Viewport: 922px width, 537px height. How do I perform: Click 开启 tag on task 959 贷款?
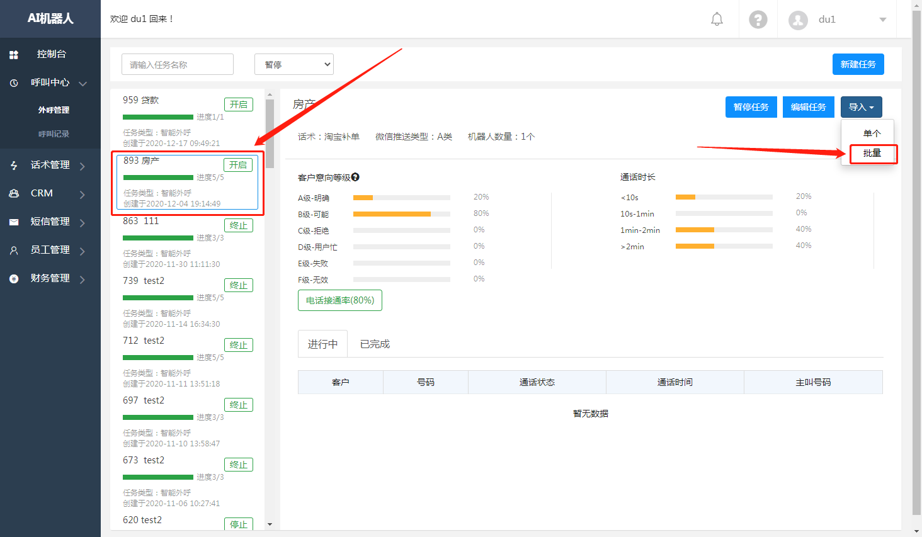239,105
